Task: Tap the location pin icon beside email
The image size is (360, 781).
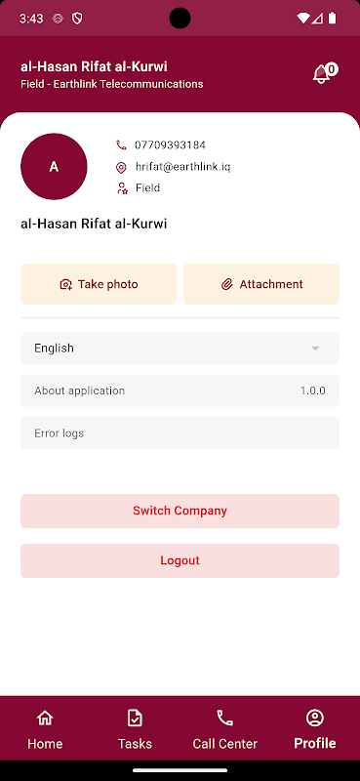Action: (121, 167)
